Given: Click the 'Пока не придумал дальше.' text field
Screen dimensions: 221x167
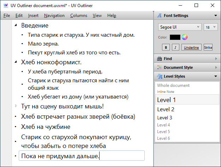Looking at the screenshot, I should point(82,156).
